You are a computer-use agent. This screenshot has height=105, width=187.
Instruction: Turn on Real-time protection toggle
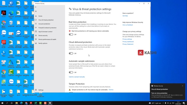(71, 34)
